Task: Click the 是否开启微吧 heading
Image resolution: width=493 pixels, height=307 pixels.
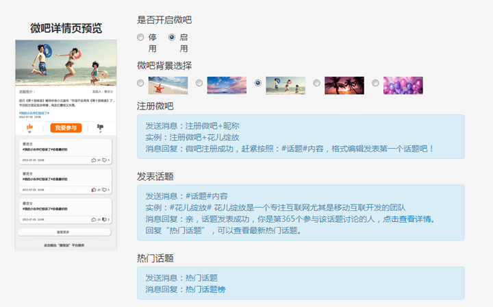Action: (164, 20)
